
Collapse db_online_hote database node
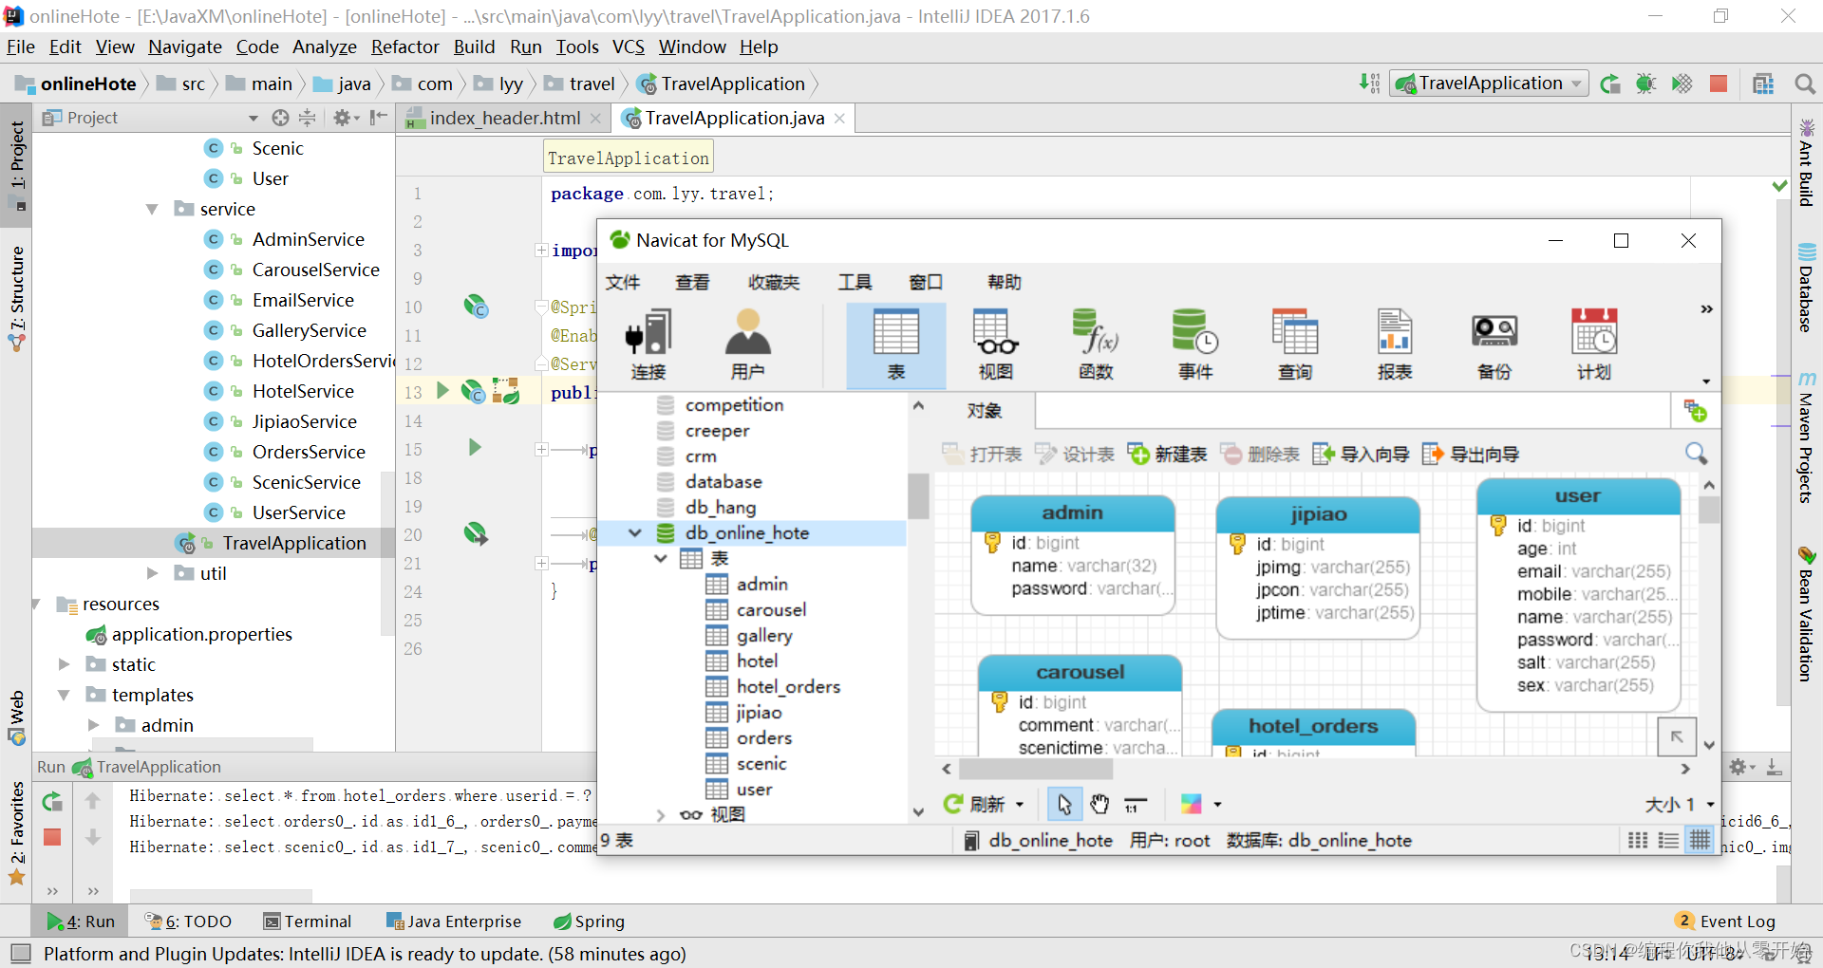point(635,532)
